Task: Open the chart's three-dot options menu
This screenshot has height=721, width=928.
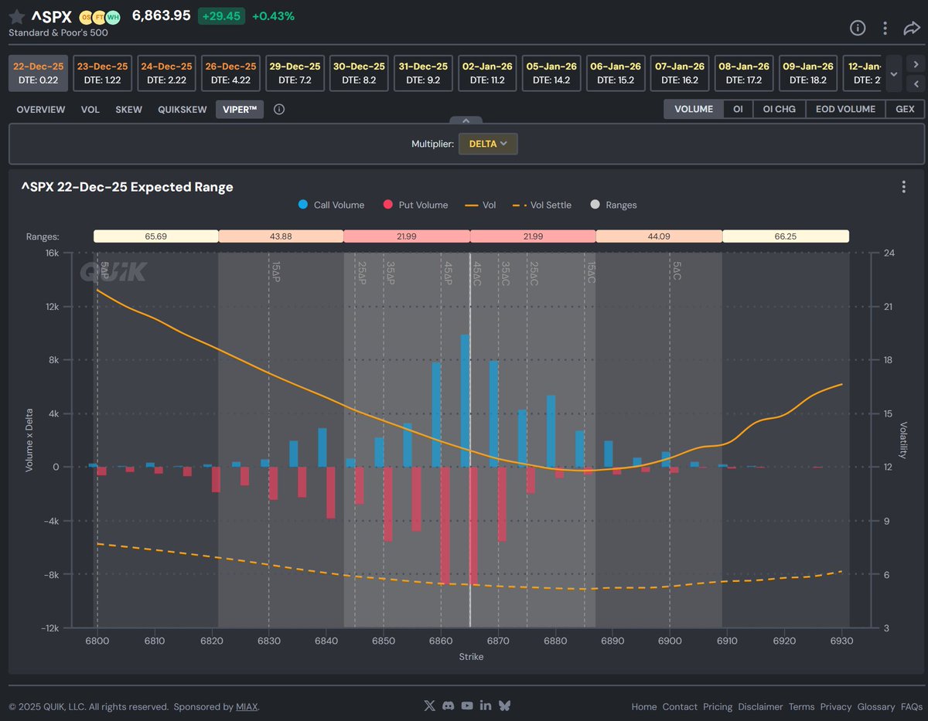Action: tap(903, 187)
